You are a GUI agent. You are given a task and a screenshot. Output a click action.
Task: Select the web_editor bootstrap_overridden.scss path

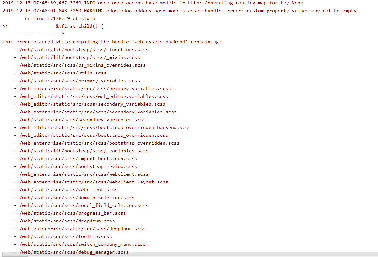coord(94,135)
